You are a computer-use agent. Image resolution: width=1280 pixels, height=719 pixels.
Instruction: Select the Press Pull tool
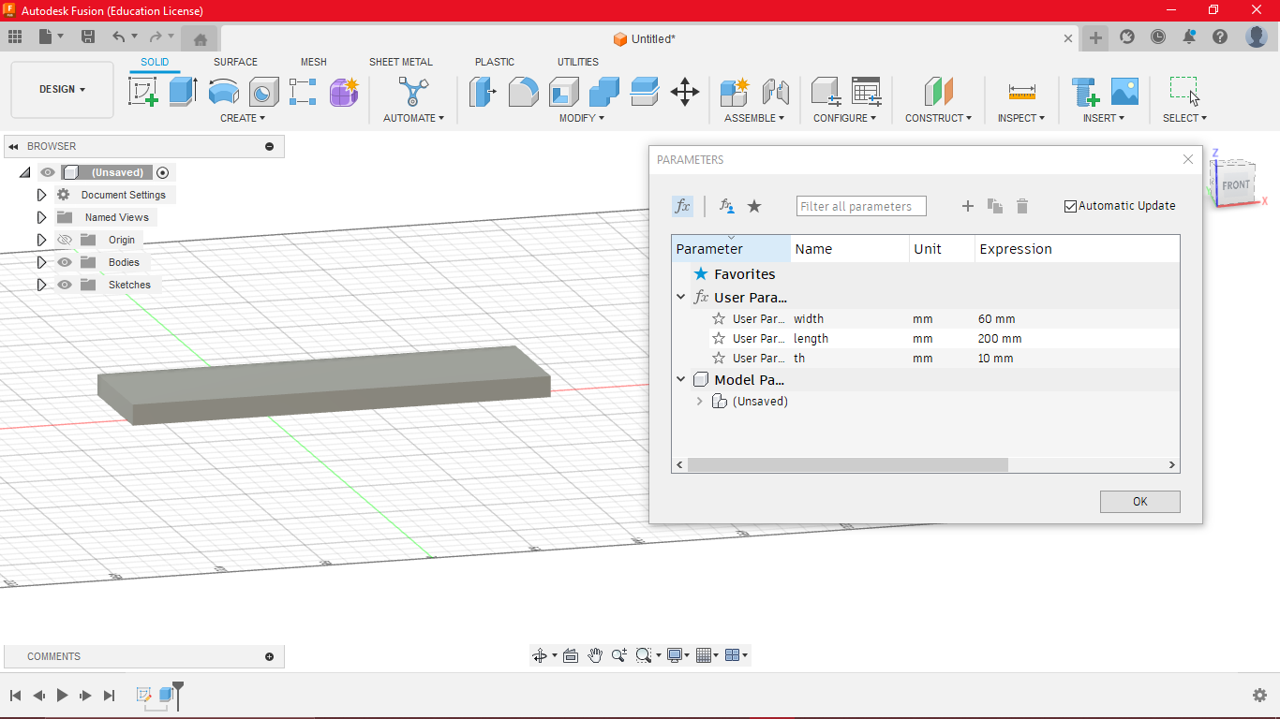click(483, 92)
